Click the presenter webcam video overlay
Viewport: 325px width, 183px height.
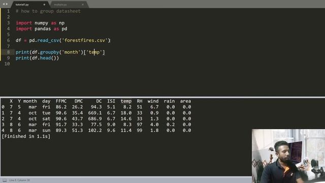pyautogui.click(x=288, y=156)
